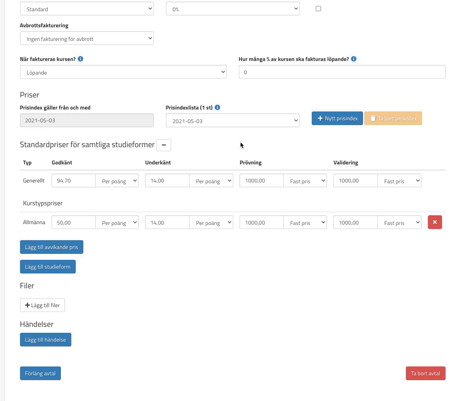Tick the checkbox next to the 0% dropdown
Viewport: 460px width, 401px height.
pyautogui.click(x=318, y=8)
